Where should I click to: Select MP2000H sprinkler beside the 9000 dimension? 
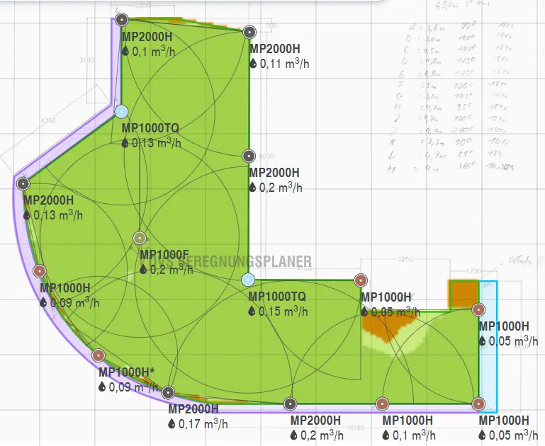(249, 156)
